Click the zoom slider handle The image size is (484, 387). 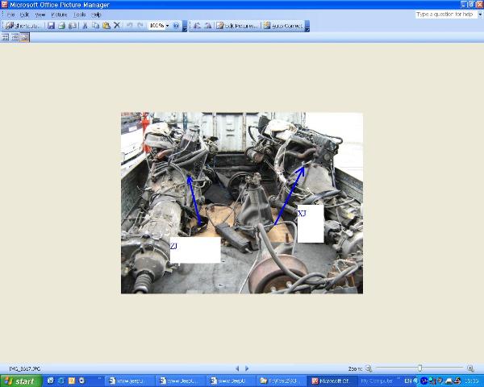419,368
